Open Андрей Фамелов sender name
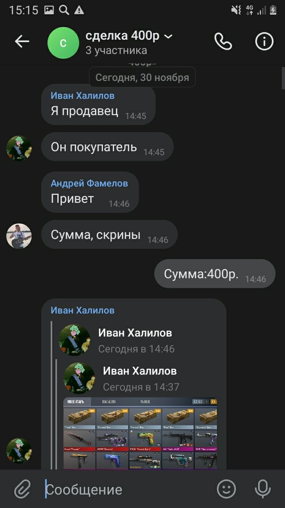This screenshot has height=508, width=285. click(89, 183)
